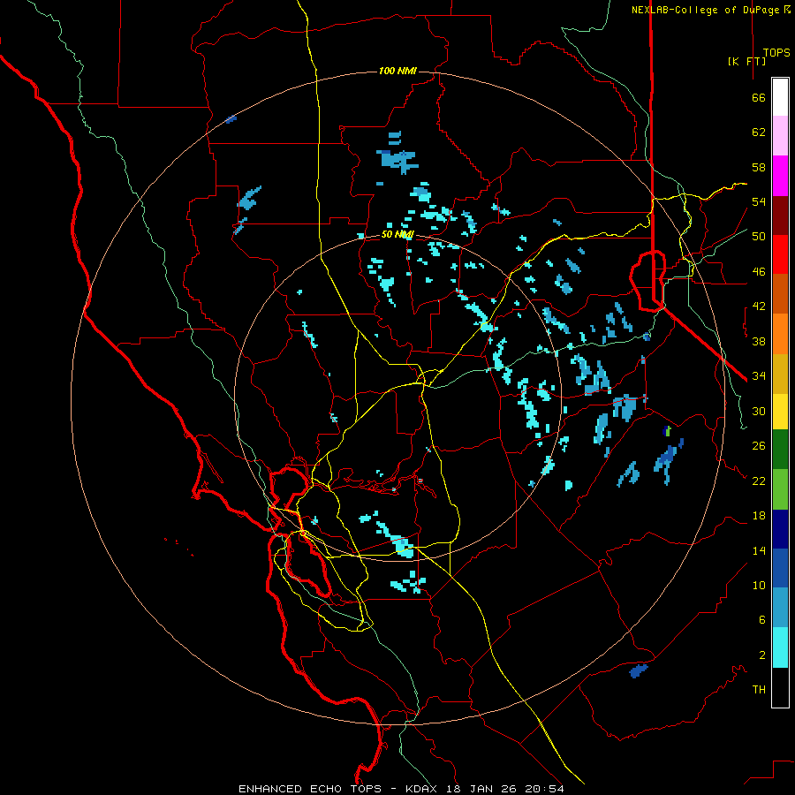Click the '10' legend value label
This screenshot has width=795, height=795.
click(759, 585)
